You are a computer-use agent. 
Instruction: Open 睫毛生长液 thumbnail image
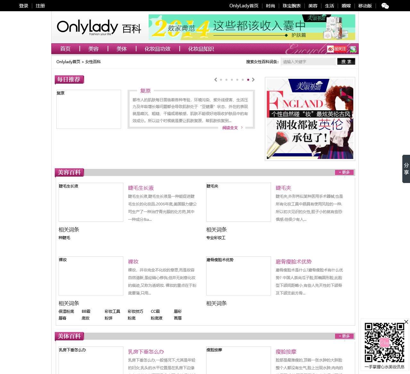tap(91, 202)
